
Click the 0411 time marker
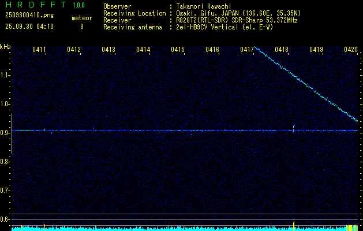tap(39, 50)
